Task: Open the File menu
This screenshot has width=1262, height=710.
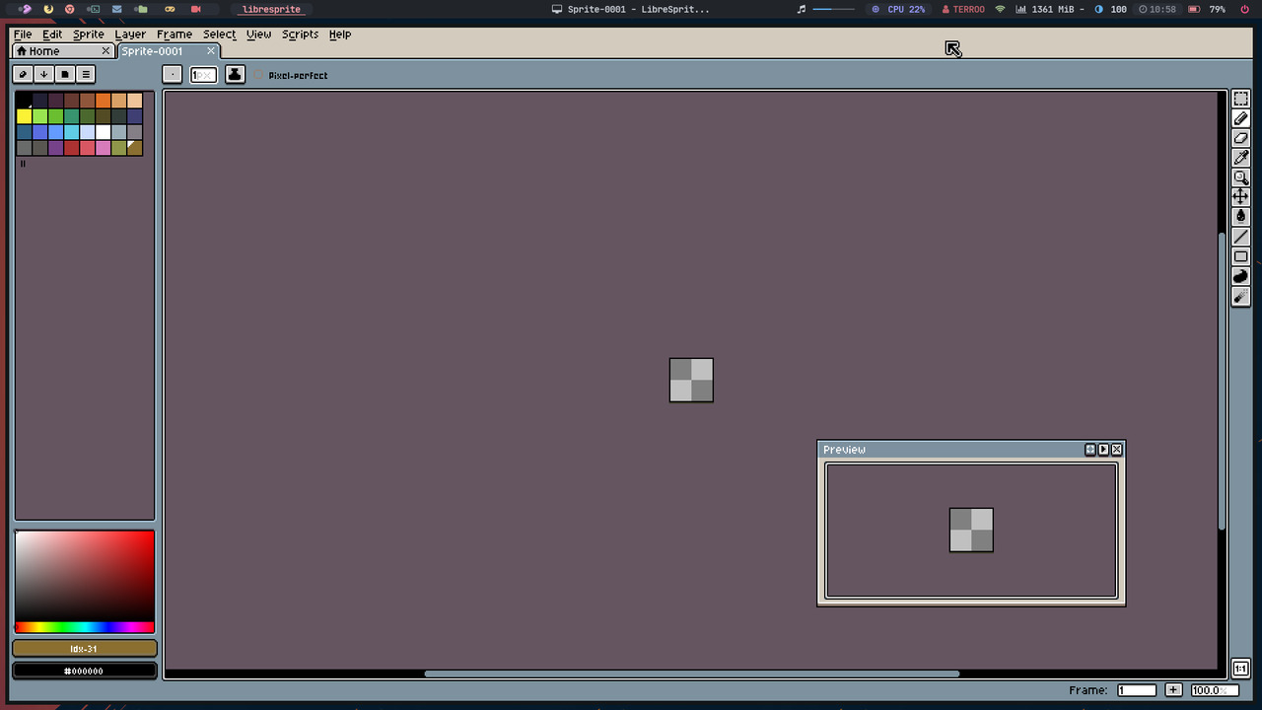Action: pos(23,35)
